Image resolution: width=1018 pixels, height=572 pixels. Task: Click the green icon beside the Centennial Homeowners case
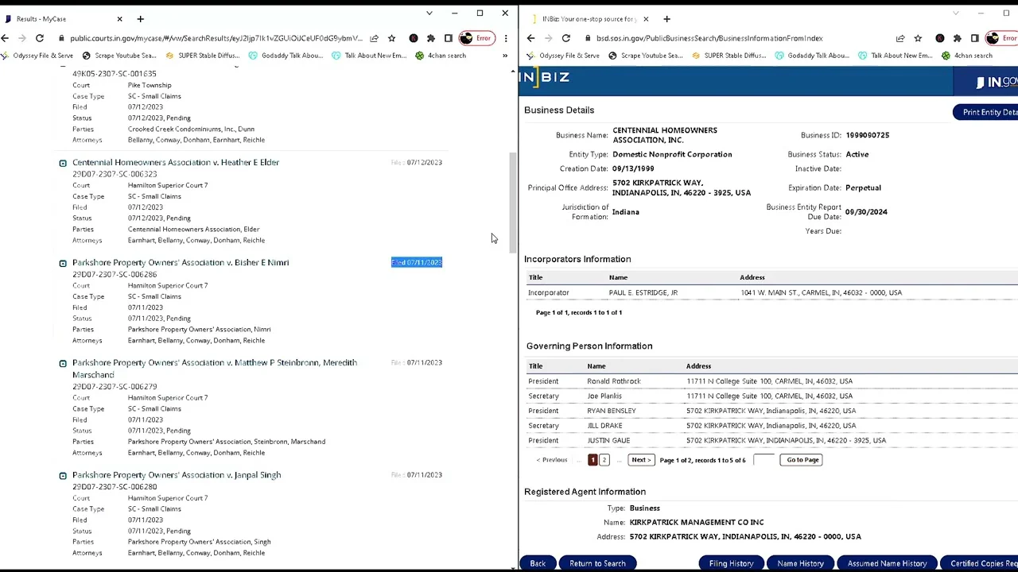[63, 163]
